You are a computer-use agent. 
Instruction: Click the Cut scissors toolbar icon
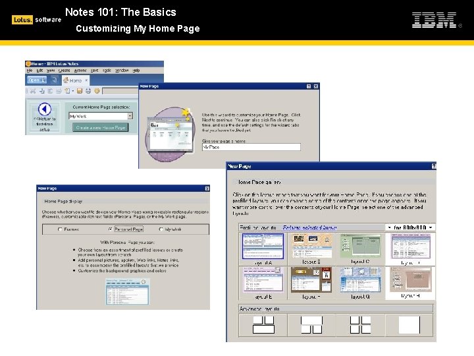coord(33,91)
